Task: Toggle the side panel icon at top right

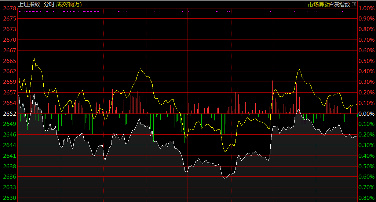Action: (354, 4)
